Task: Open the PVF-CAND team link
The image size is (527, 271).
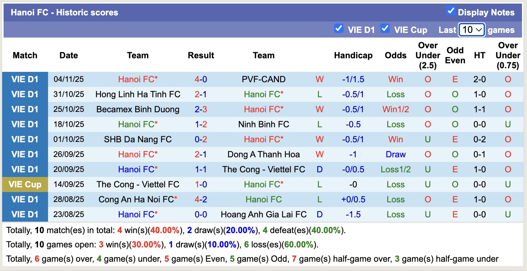Action: click(x=263, y=79)
